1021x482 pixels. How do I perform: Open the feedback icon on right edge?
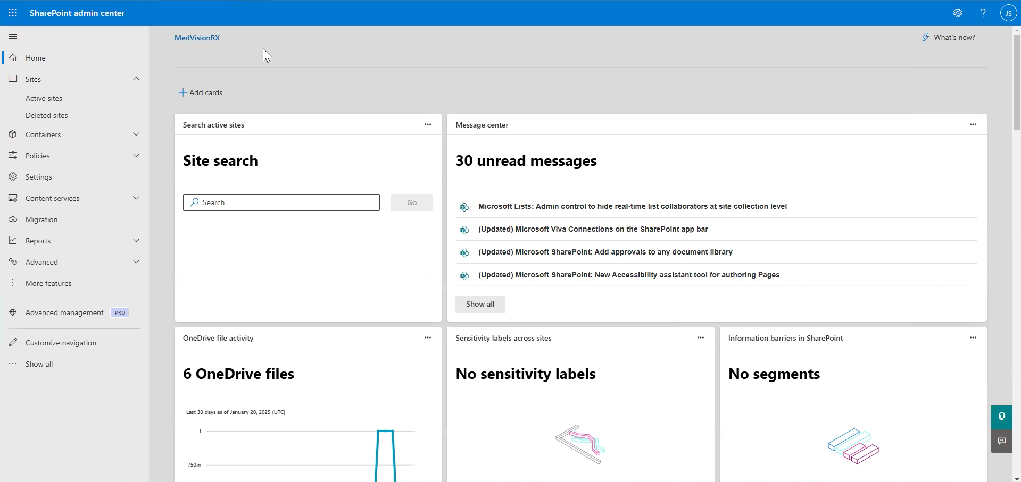coord(1002,441)
